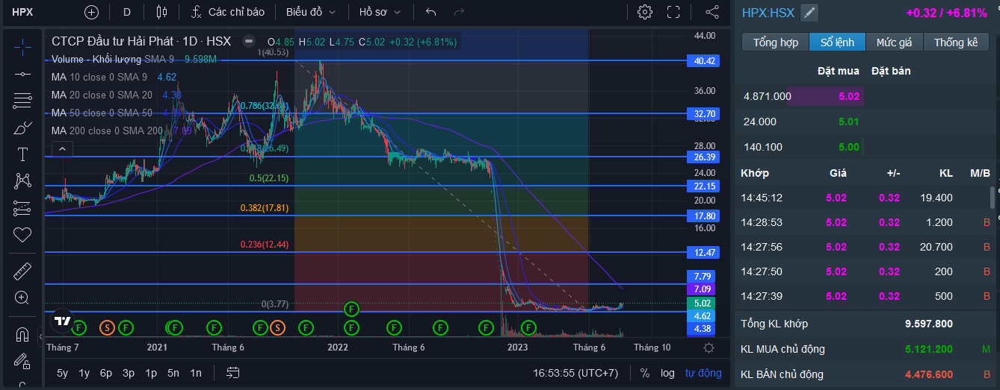Screen dimensions: 1000x390
Task: Set chart range to 1n
Action: 196,372
